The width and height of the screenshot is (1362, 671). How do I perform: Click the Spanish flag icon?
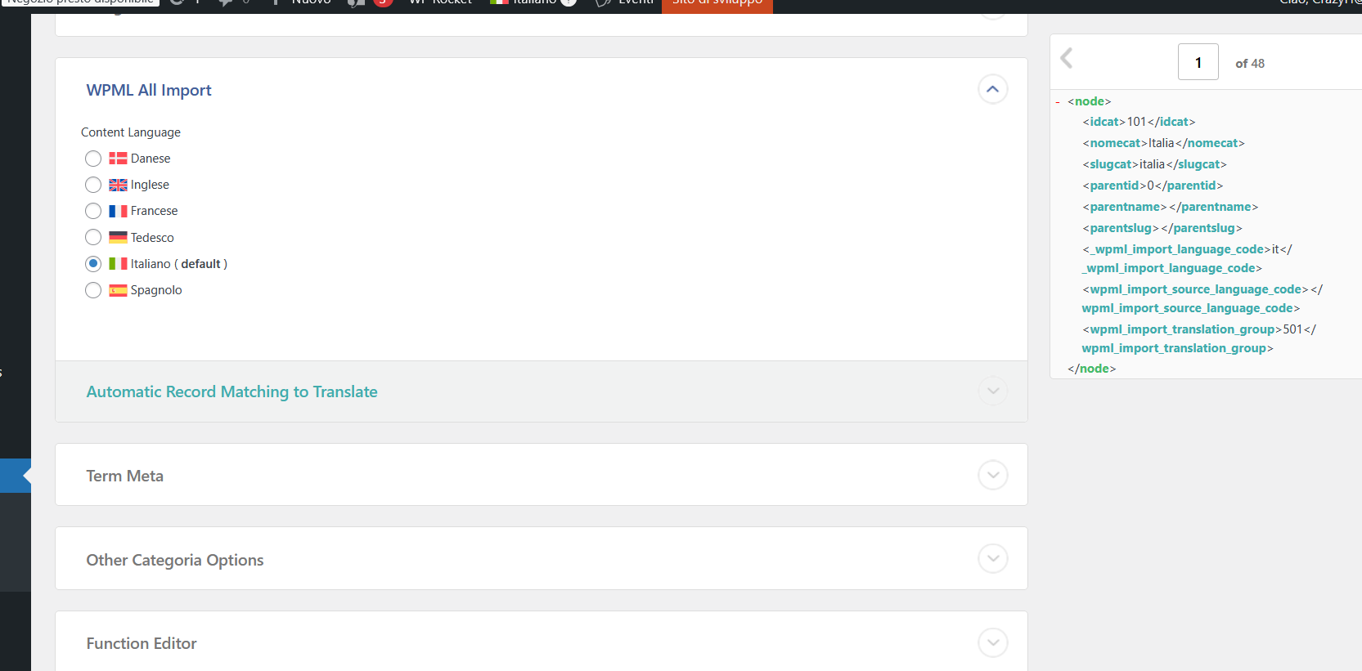(x=118, y=290)
